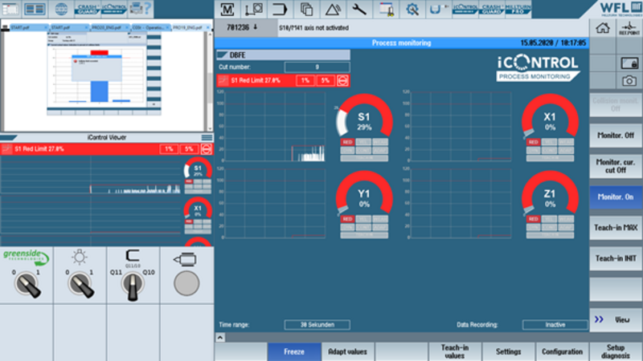This screenshot has height=361, width=643.
Task: Open the iControl Viewer hamburger menu
Action: point(207,138)
